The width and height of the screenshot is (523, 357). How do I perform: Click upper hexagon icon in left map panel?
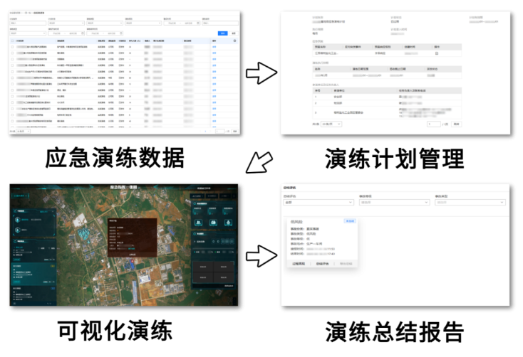(x=17, y=220)
